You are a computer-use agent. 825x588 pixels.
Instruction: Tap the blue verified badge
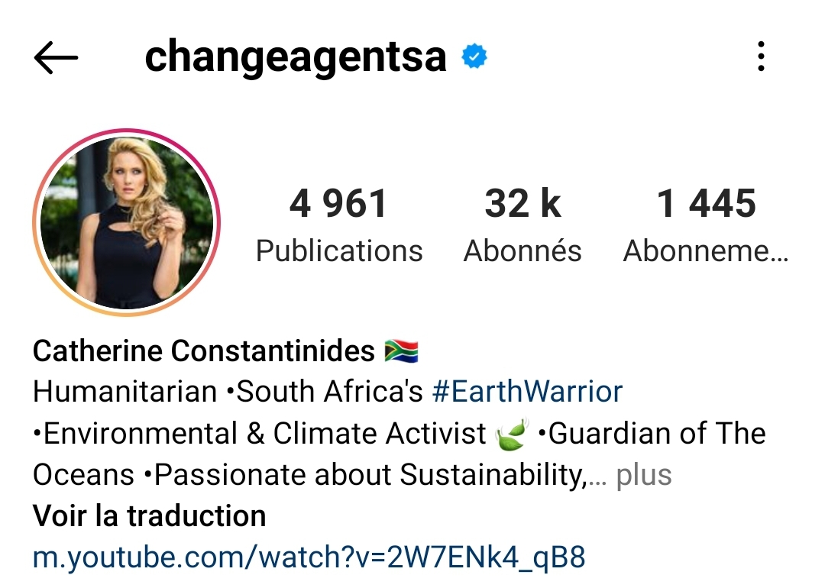[x=474, y=57]
